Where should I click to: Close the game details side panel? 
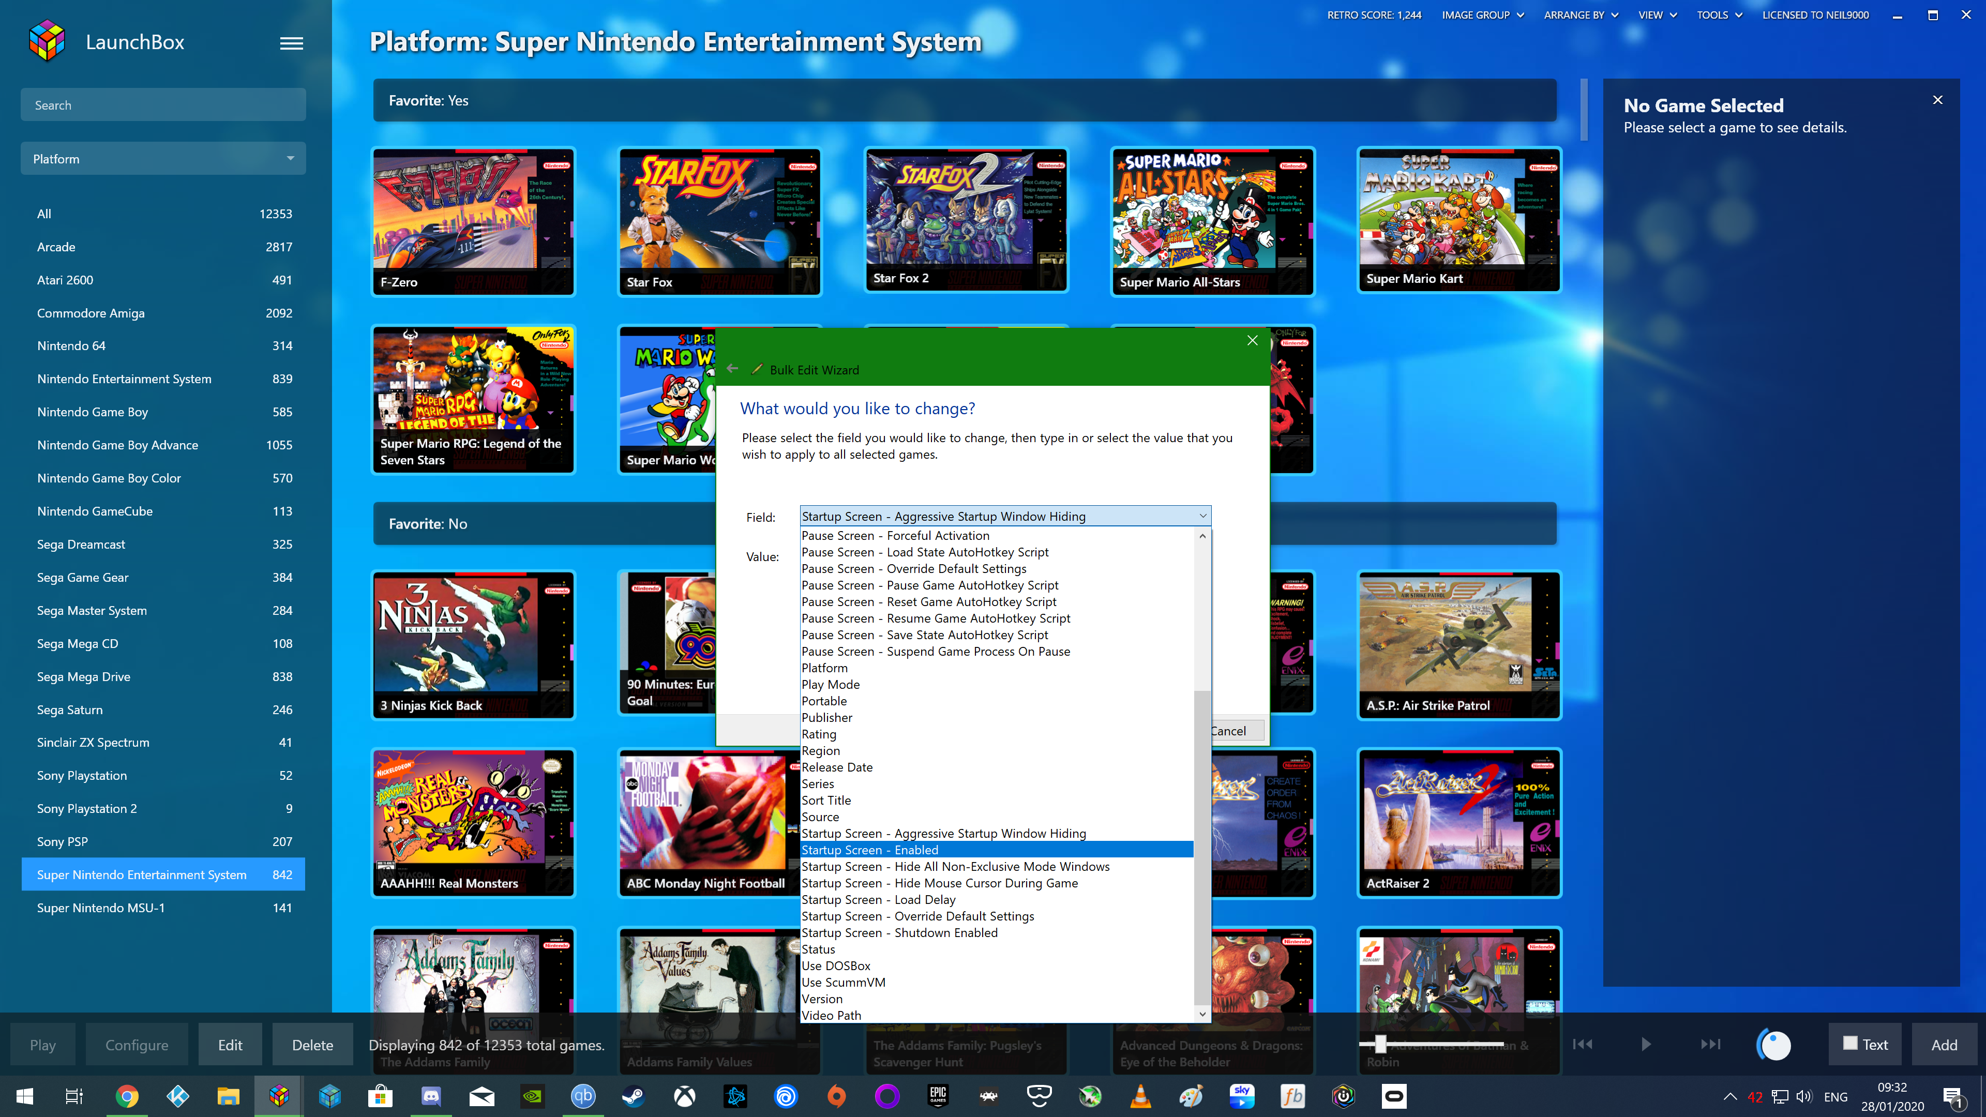[x=1937, y=100]
